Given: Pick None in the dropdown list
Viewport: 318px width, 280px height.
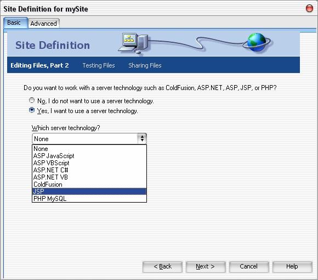Looking at the screenshot, I should (89, 149).
